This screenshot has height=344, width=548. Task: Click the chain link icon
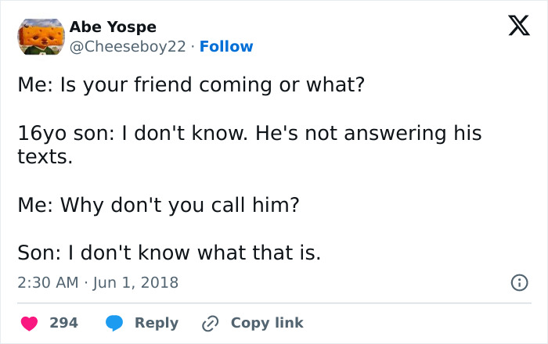[209, 323]
